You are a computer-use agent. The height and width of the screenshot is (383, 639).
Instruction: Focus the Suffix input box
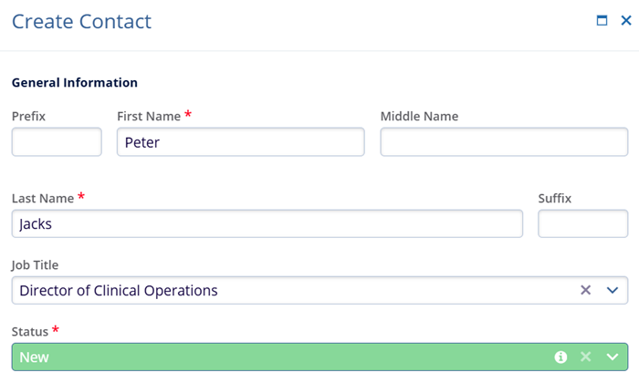point(582,223)
